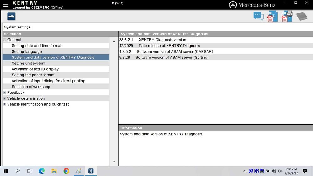Click the '9.8.28' Softing version value

click(125, 58)
